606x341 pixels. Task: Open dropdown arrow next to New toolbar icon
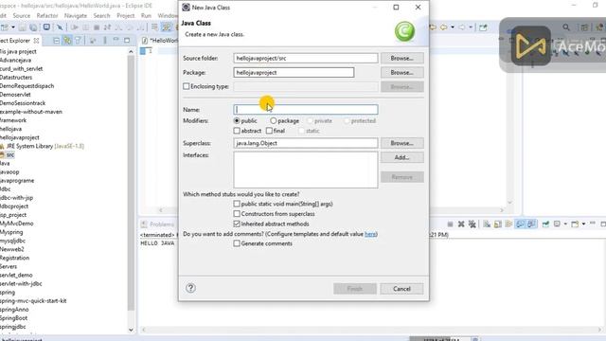[x=13, y=27]
